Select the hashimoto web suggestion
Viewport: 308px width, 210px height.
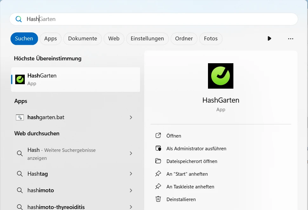[76, 190]
